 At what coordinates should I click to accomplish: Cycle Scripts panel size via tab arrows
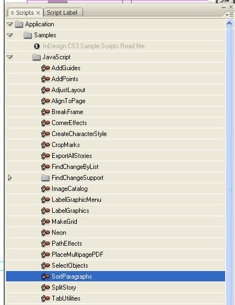12,13
